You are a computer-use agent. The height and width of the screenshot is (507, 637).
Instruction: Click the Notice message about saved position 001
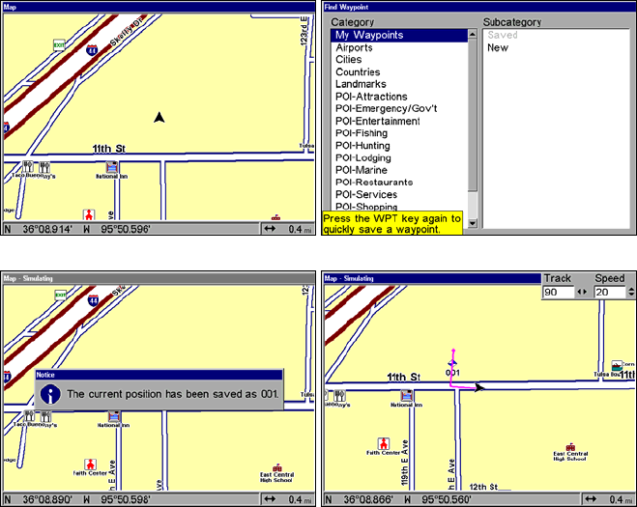173,394
